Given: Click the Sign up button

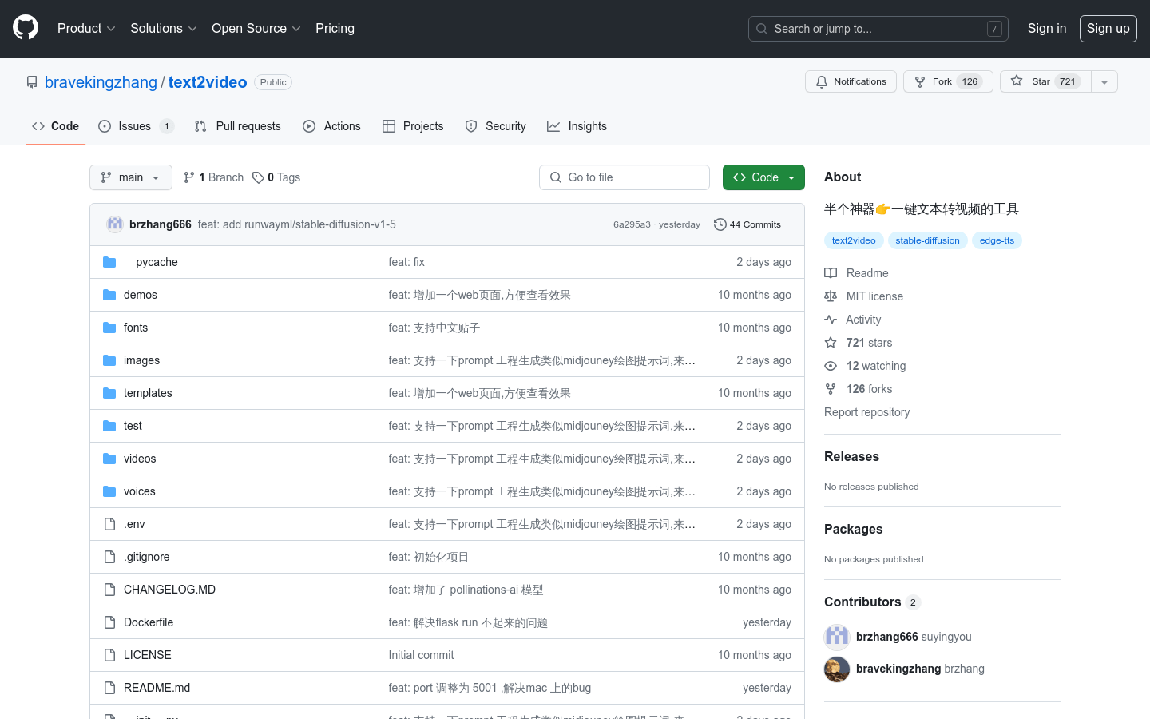Looking at the screenshot, I should [x=1108, y=28].
